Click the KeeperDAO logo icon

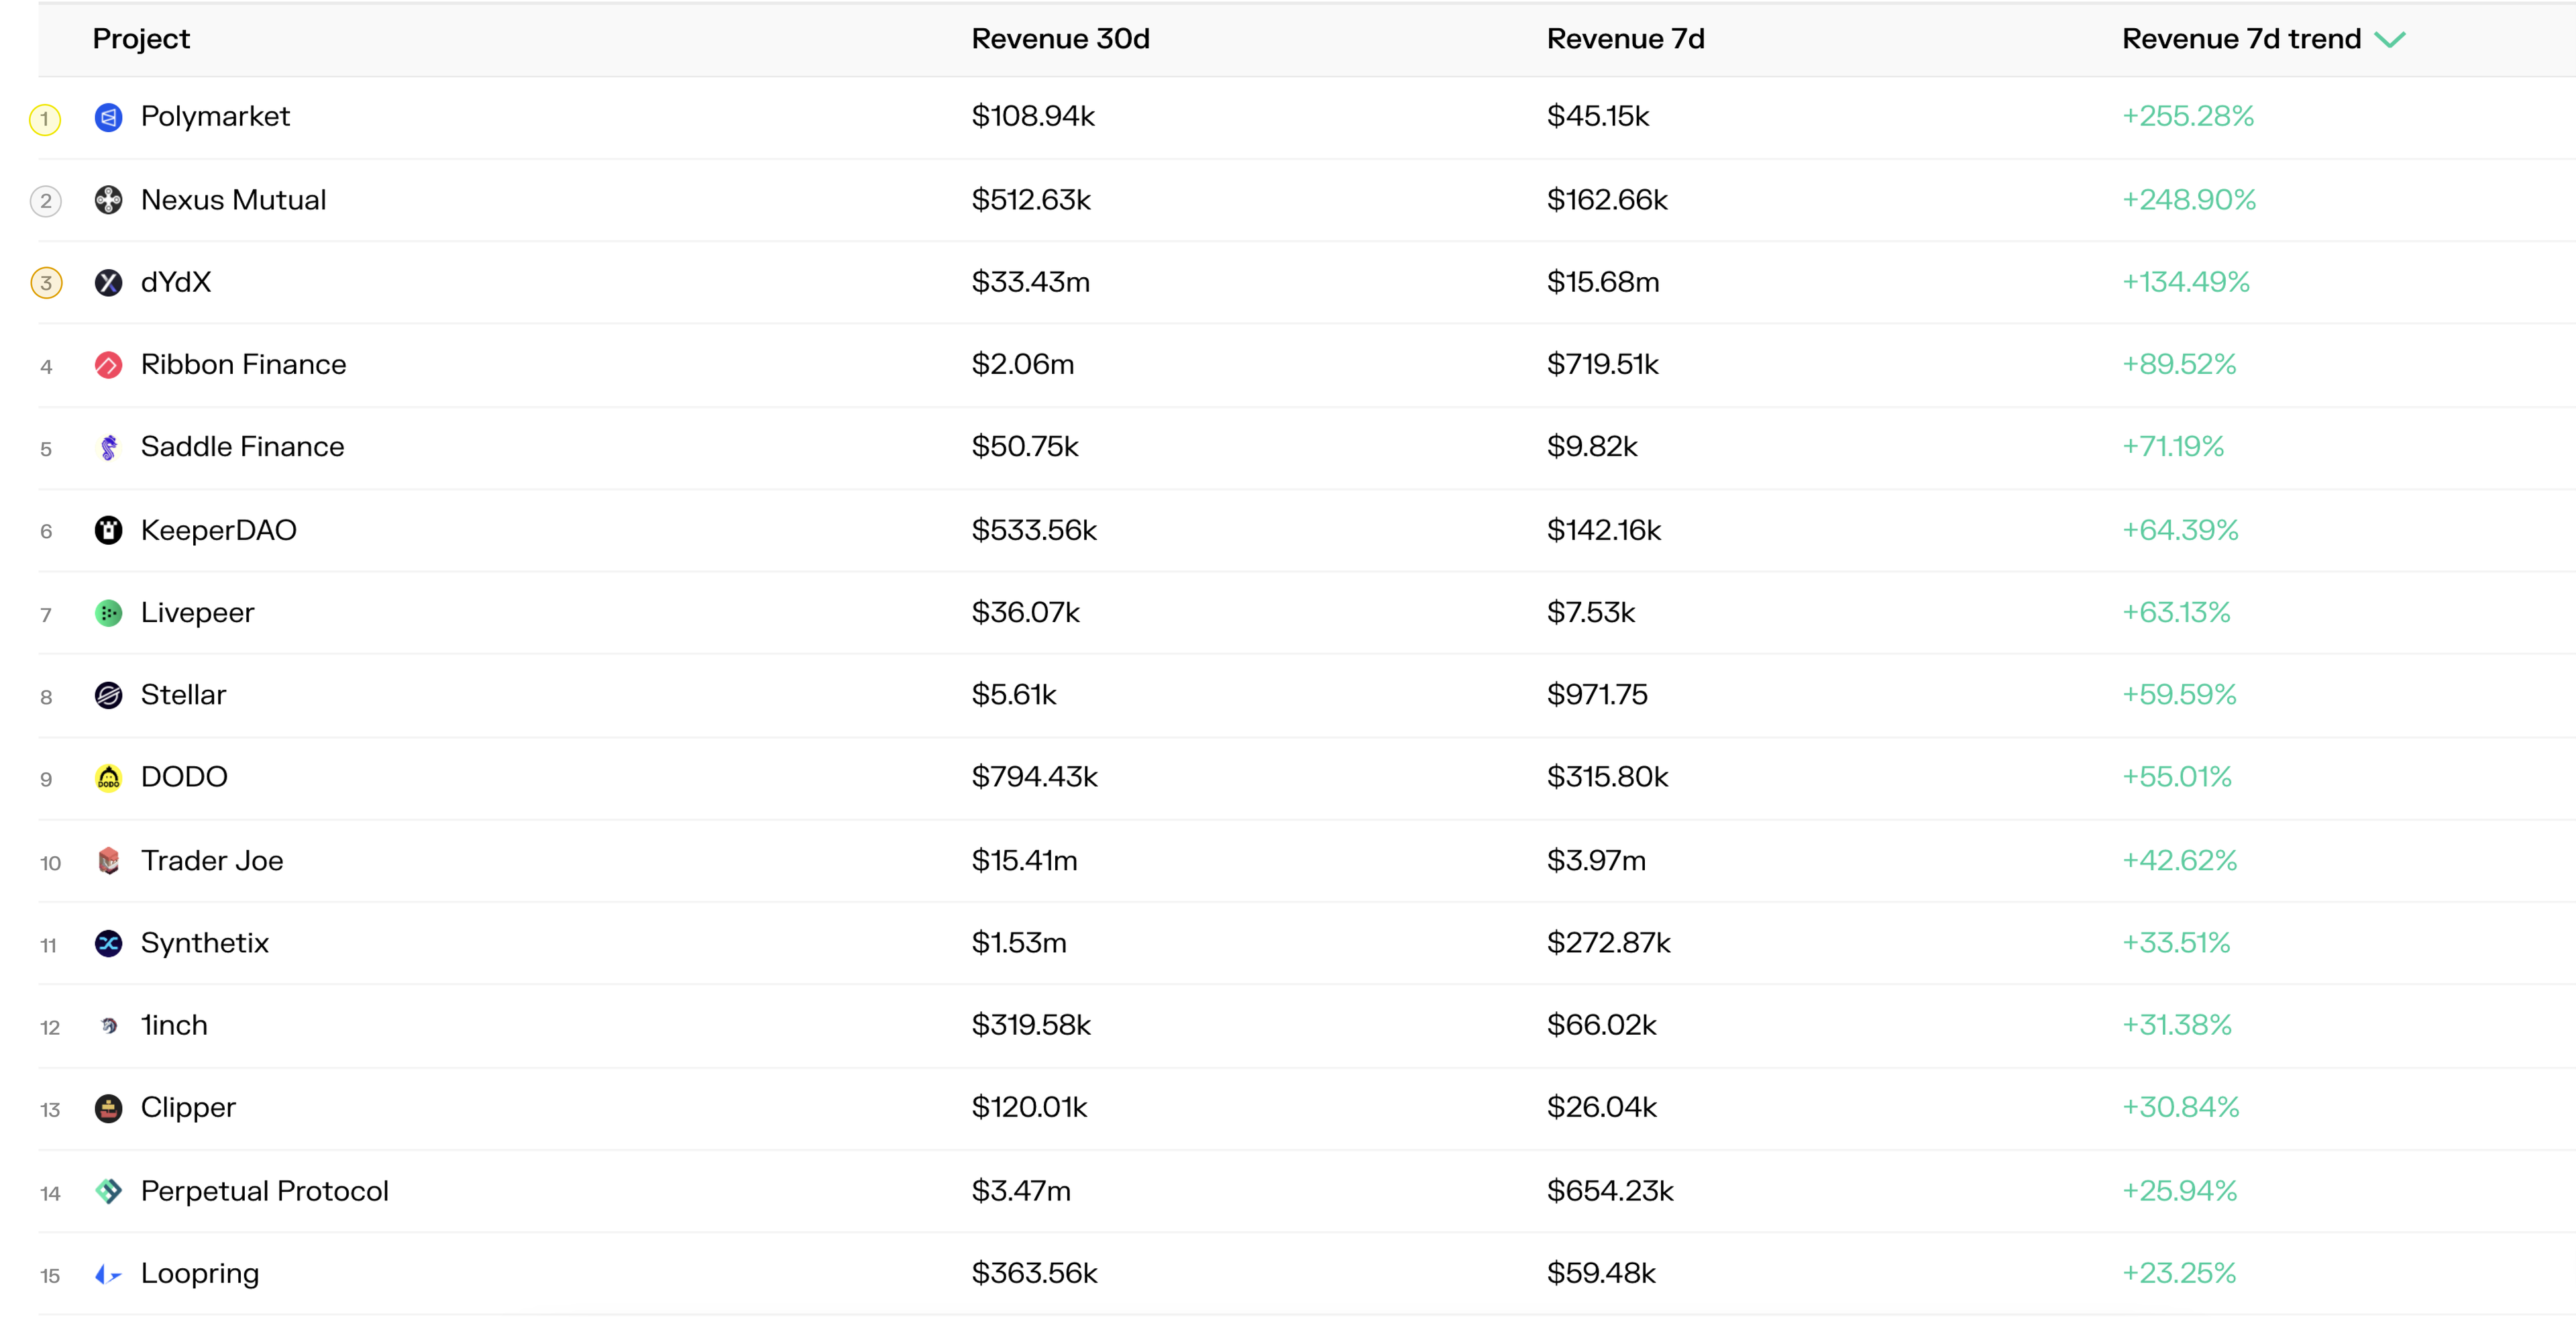click(108, 530)
